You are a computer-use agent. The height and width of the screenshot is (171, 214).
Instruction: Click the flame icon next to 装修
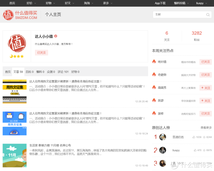pyautogui.click(x=154, y=113)
